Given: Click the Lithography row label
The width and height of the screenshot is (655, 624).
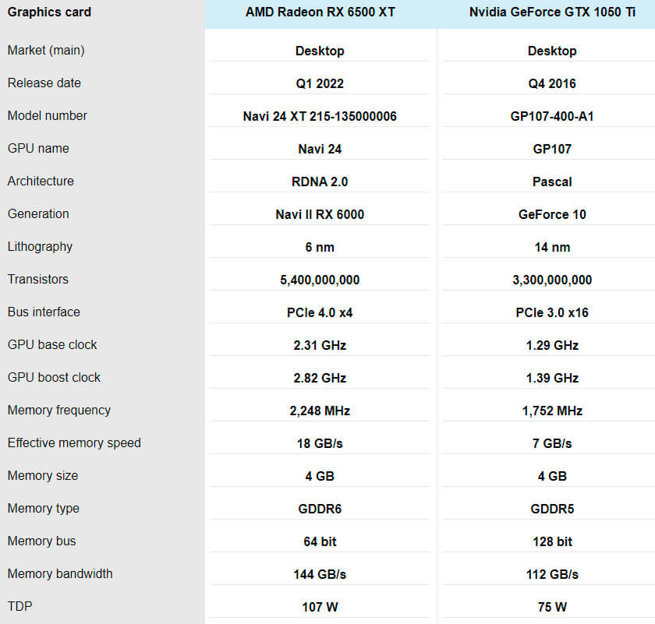Looking at the screenshot, I should pos(40,247).
